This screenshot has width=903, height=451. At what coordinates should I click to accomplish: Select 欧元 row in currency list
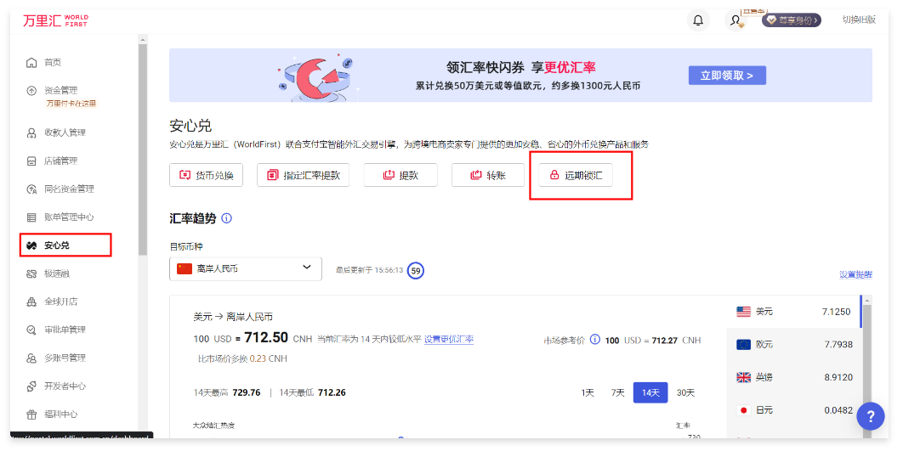pos(794,344)
